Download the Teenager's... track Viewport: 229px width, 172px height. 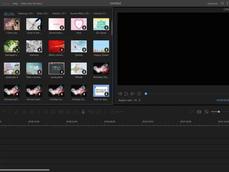pyautogui.click(x=17, y=50)
